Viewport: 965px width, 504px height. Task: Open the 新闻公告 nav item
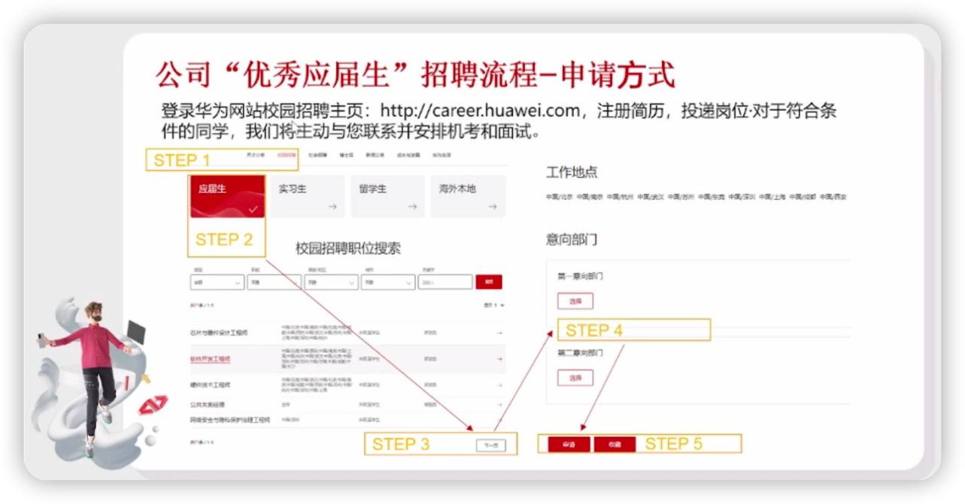375,155
